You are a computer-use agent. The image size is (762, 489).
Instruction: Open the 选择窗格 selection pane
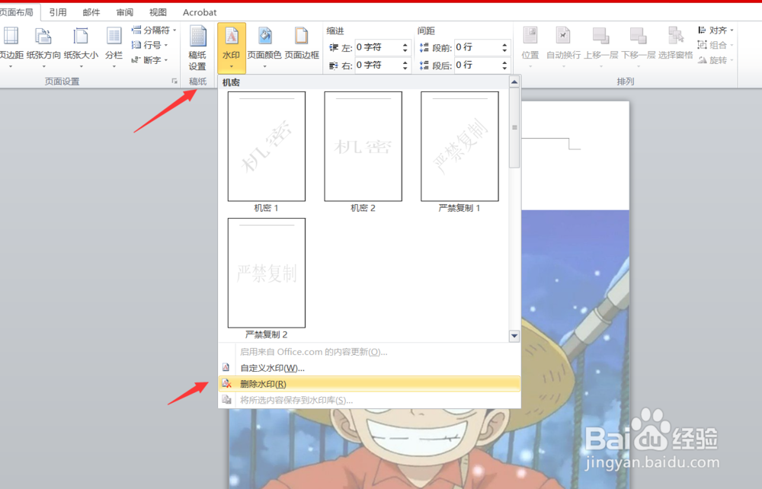[675, 43]
